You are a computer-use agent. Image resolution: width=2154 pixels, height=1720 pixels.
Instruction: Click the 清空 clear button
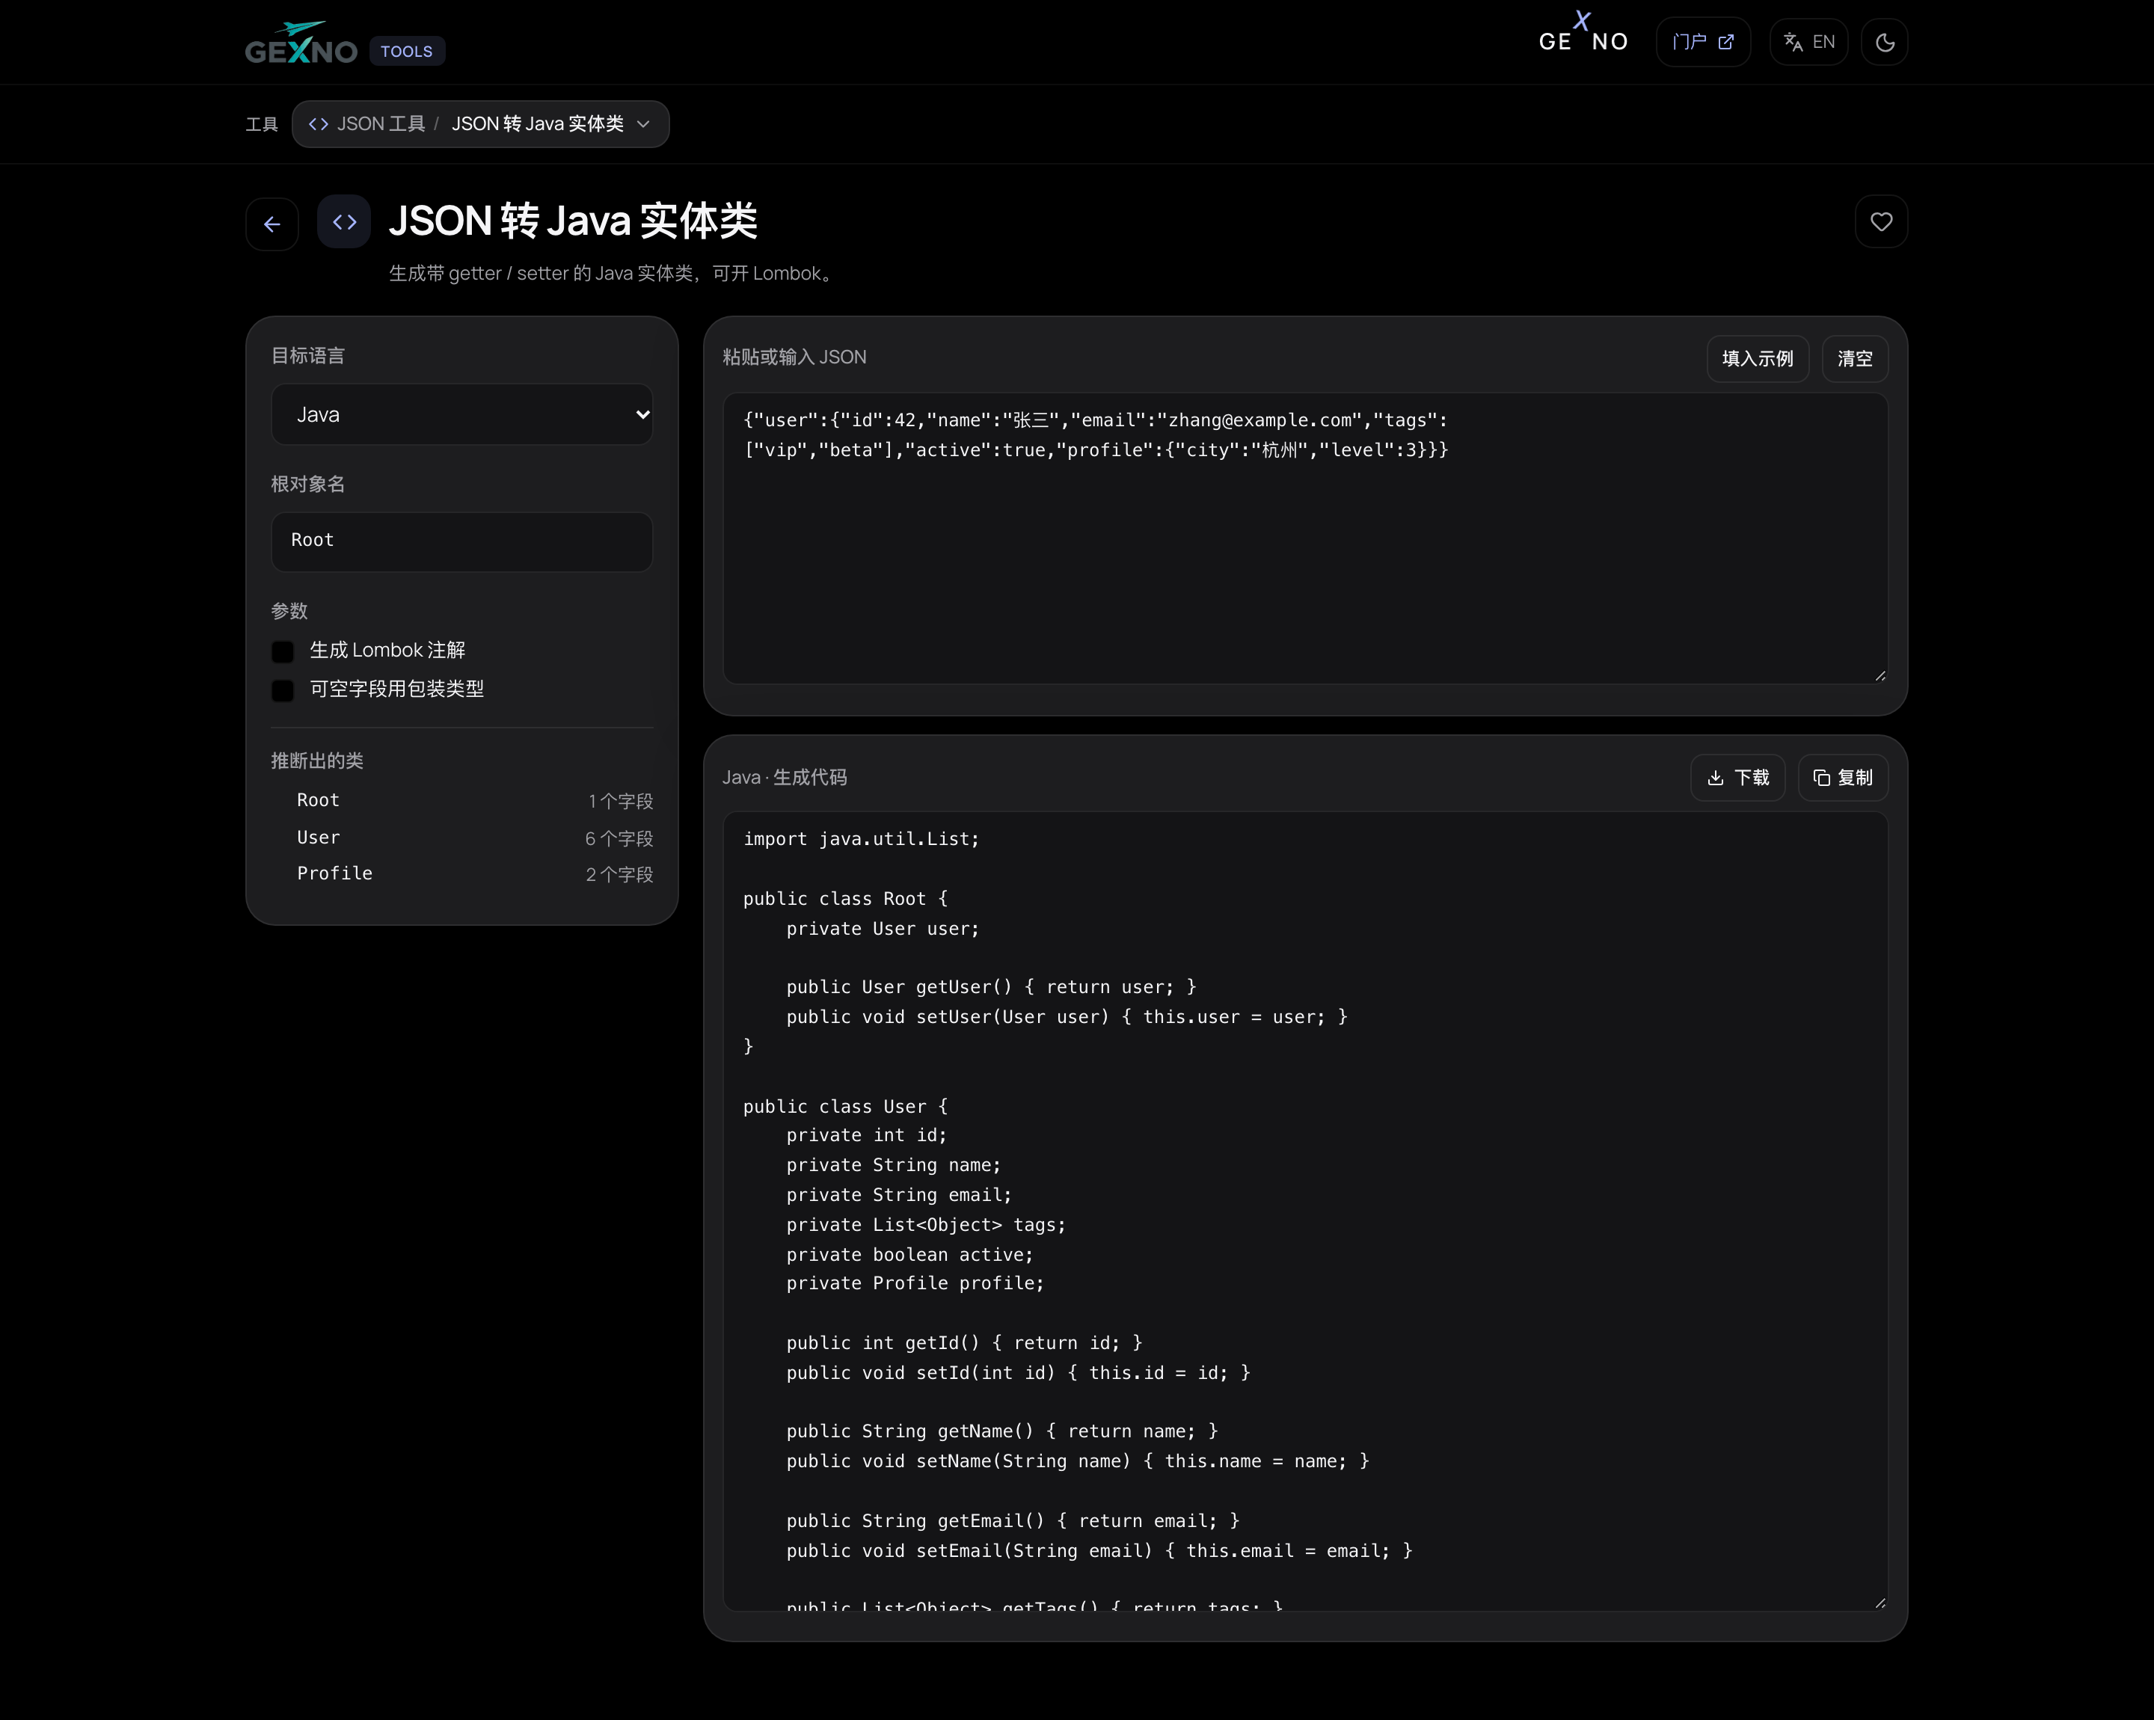[1854, 359]
